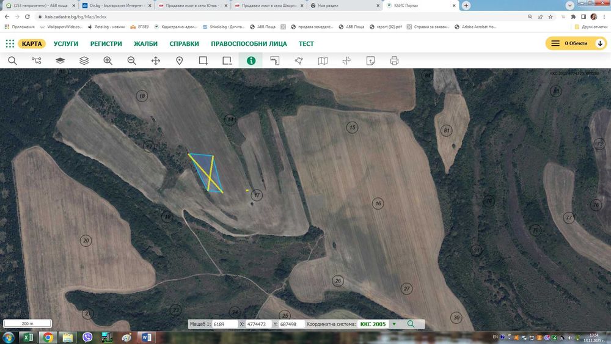Open the ККС 2005 coordinate system dropdown
This screenshot has height=344, width=611.
(394, 324)
